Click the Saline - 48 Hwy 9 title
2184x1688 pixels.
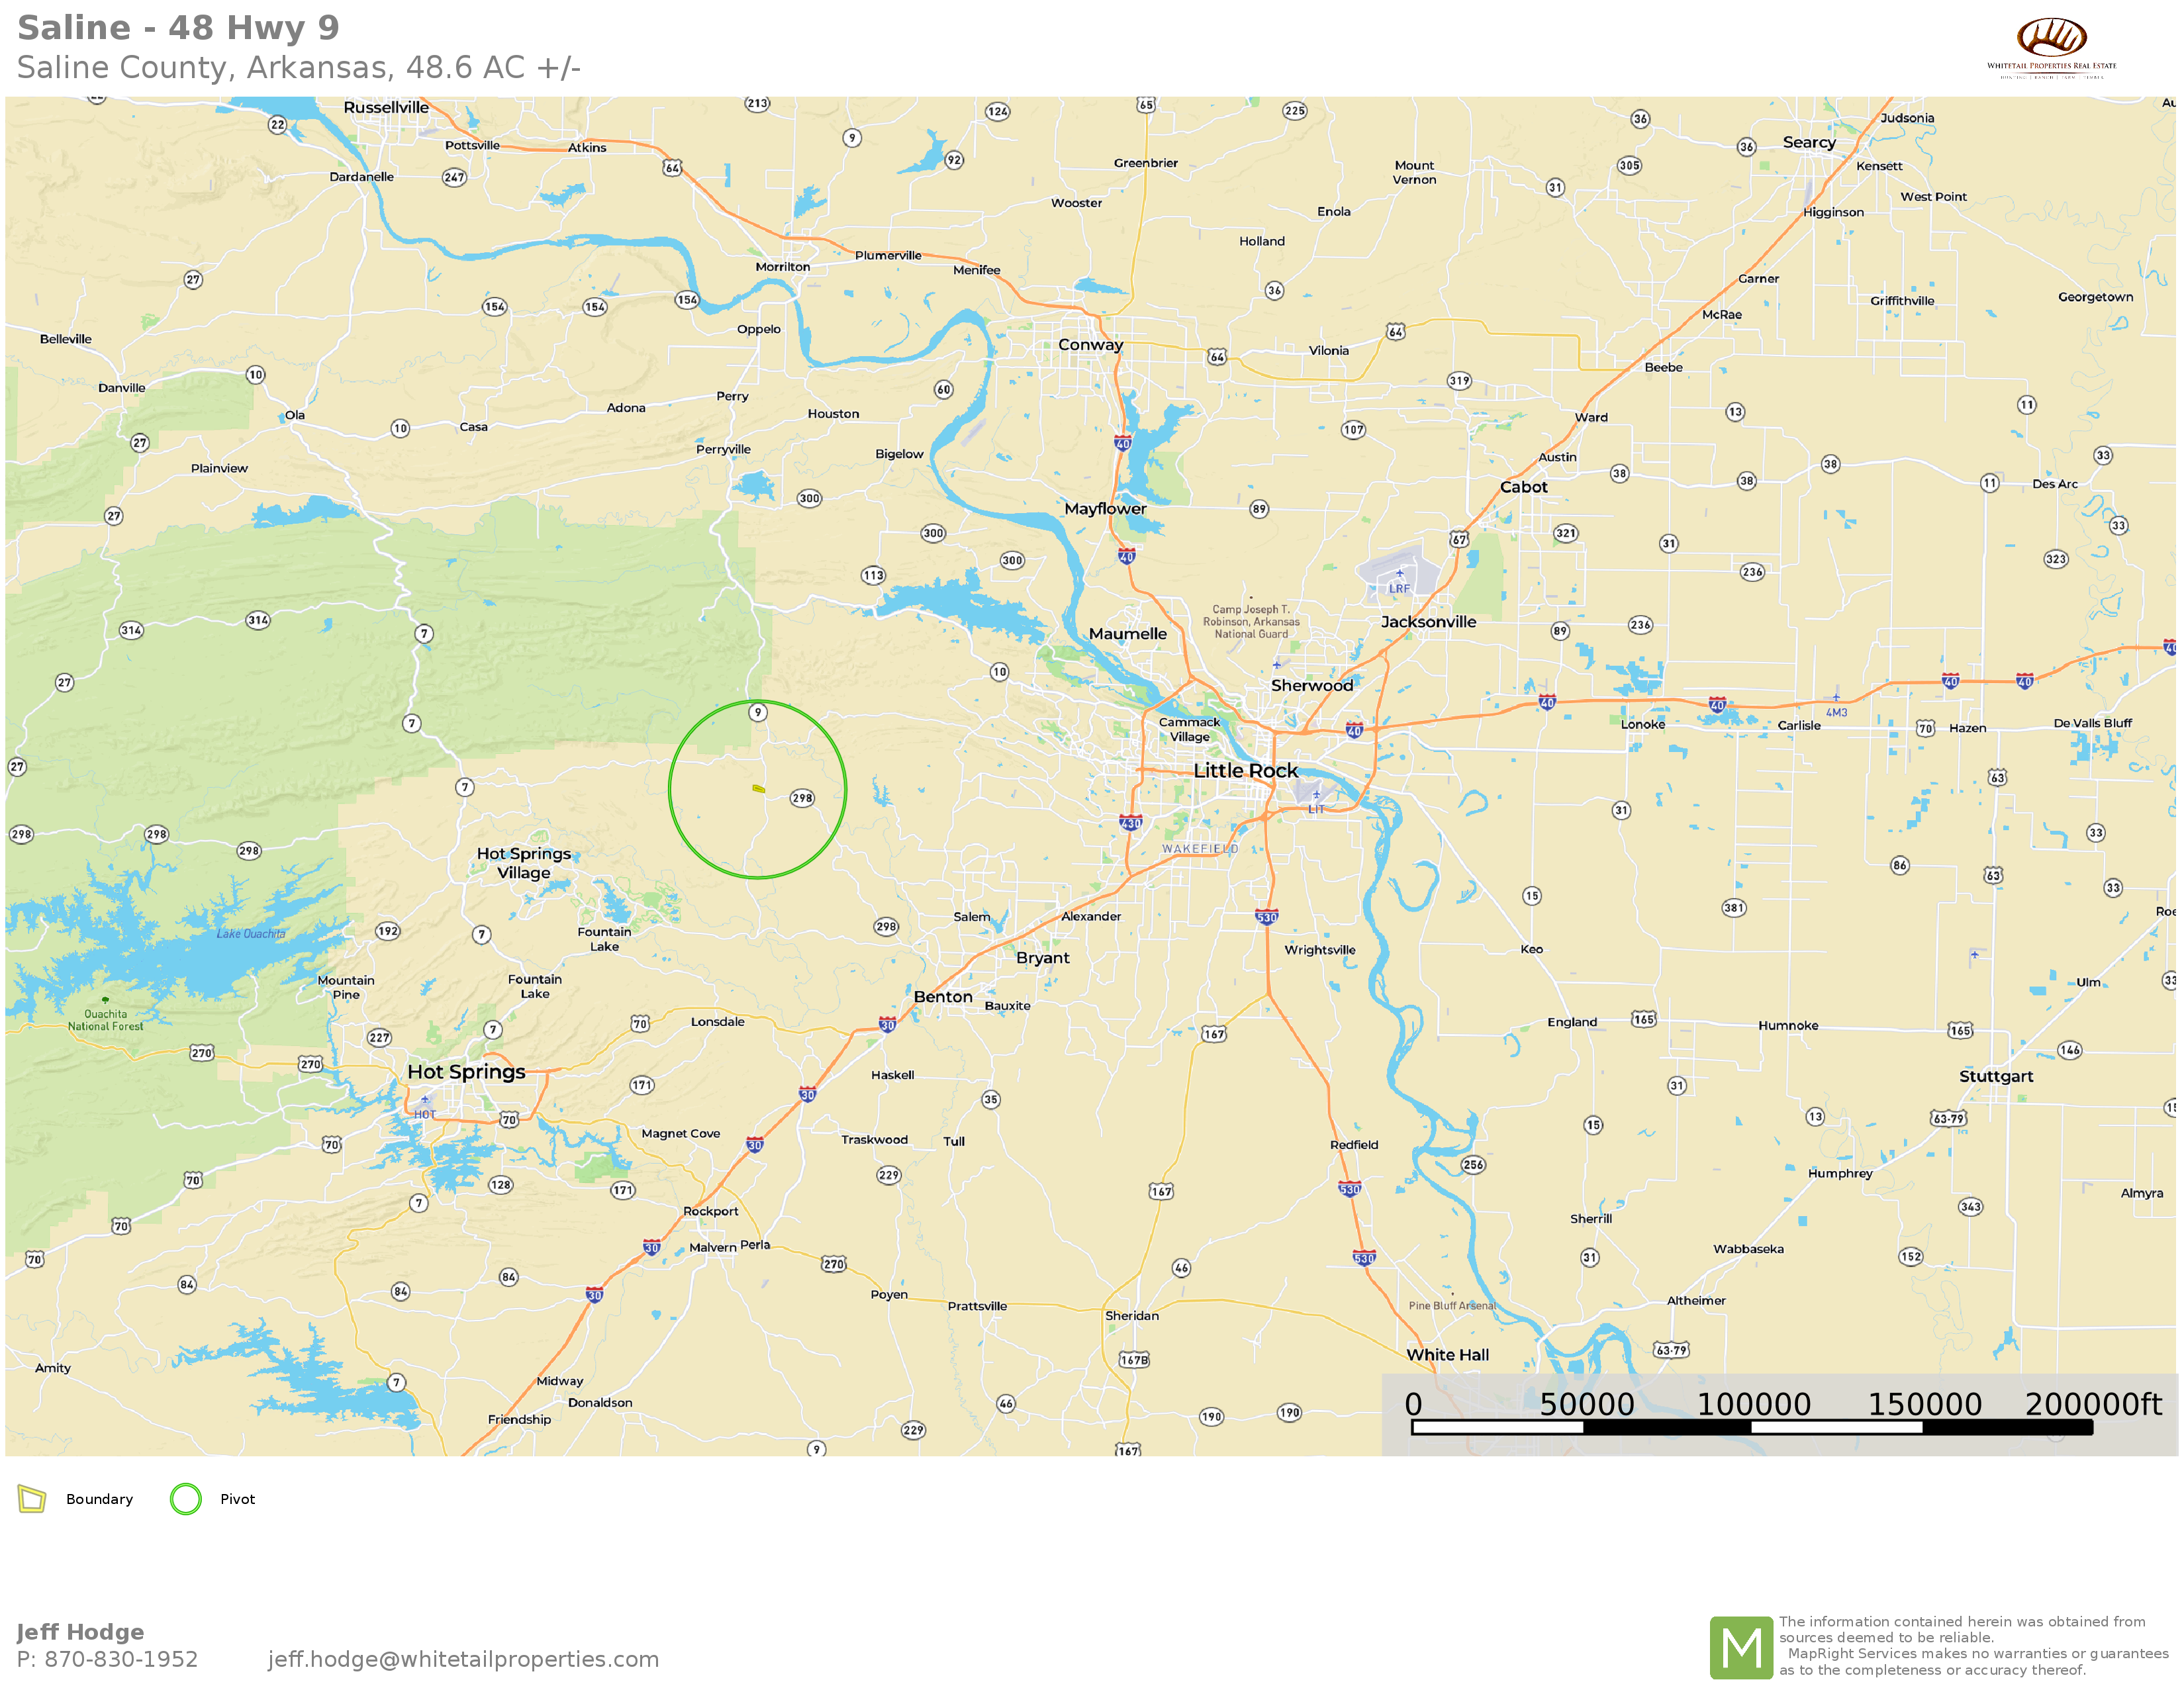[178, 28]
